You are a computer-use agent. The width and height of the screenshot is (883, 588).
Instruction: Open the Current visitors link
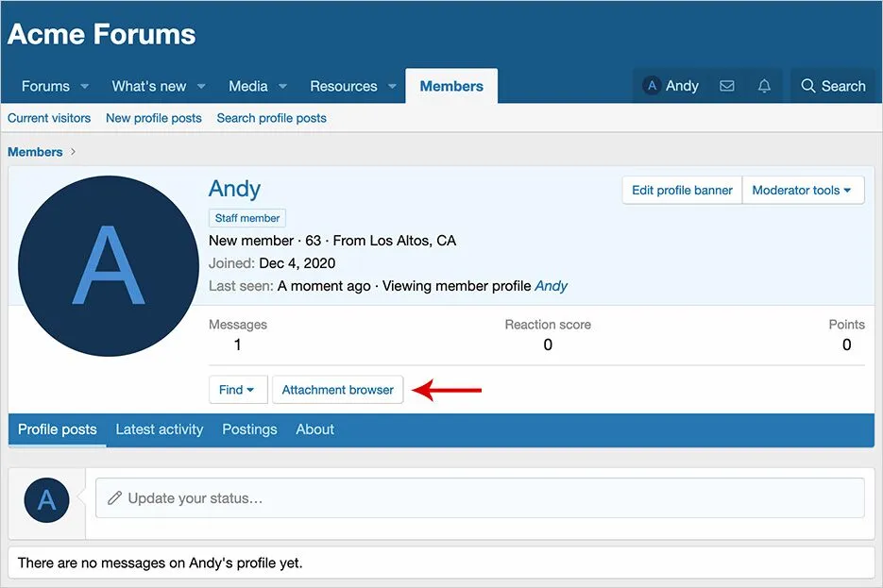click(49, 118)
